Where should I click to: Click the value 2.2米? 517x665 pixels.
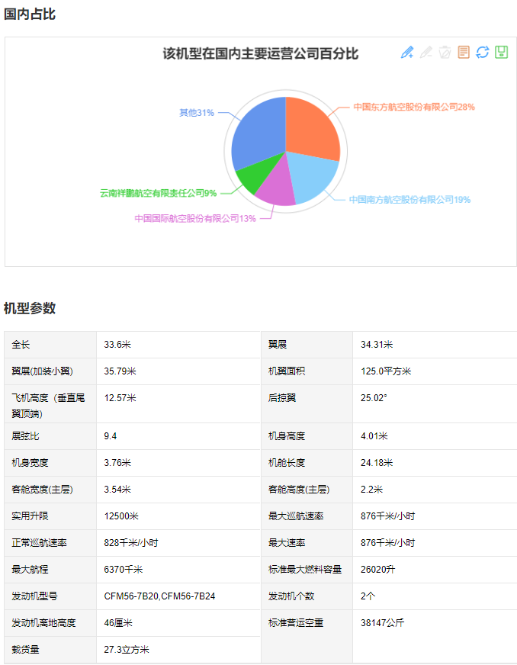coord(371,490)
